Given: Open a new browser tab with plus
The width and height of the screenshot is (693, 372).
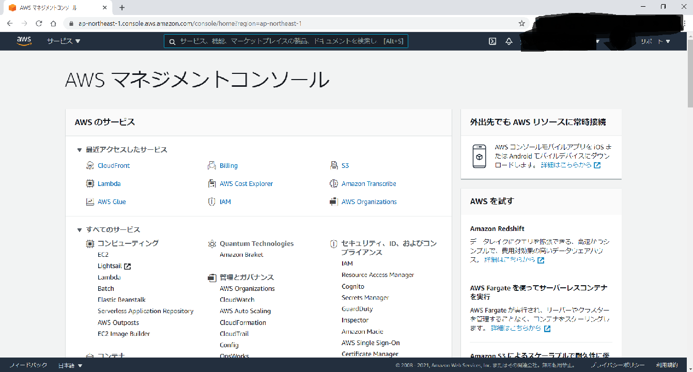Looking at the screenshot, I should tap(122, 8).
